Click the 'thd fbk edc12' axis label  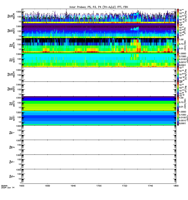click(x=12, y=103)
